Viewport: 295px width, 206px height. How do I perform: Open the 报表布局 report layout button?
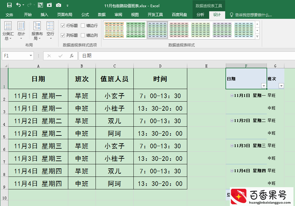pos(37,31)
